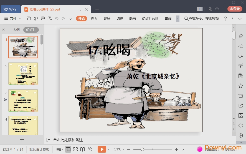Expand the quick access toolbar dropdown
Screen dimensions: 246x154
(x=71, y=19)
